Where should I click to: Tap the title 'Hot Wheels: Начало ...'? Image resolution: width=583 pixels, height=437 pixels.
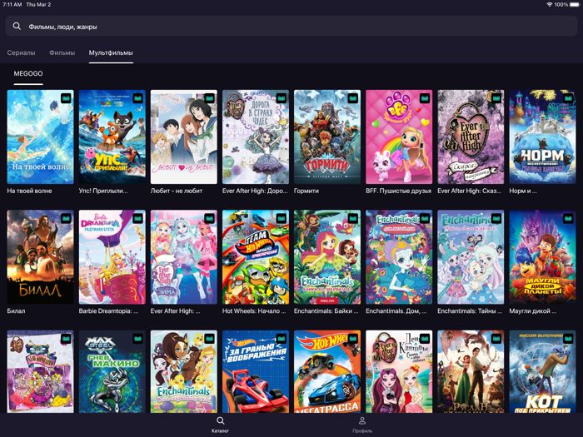[x=254, y=311]
